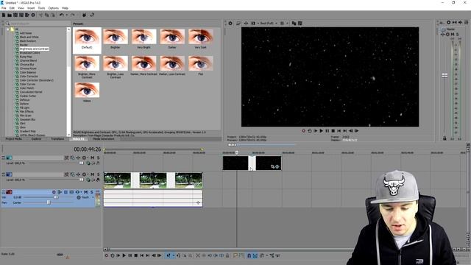Open project Properties from main toolbar

(33, 15)
